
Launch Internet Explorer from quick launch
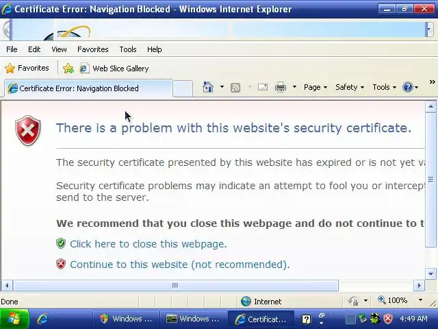pyautogui.click(x=42, y=319)
